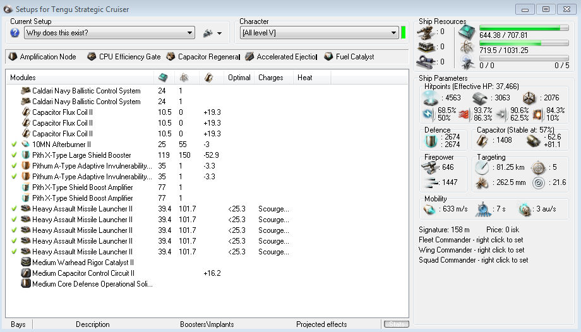Open the Current Setup dropdown
Screen dimensions: 581x332
coord(109,33)
